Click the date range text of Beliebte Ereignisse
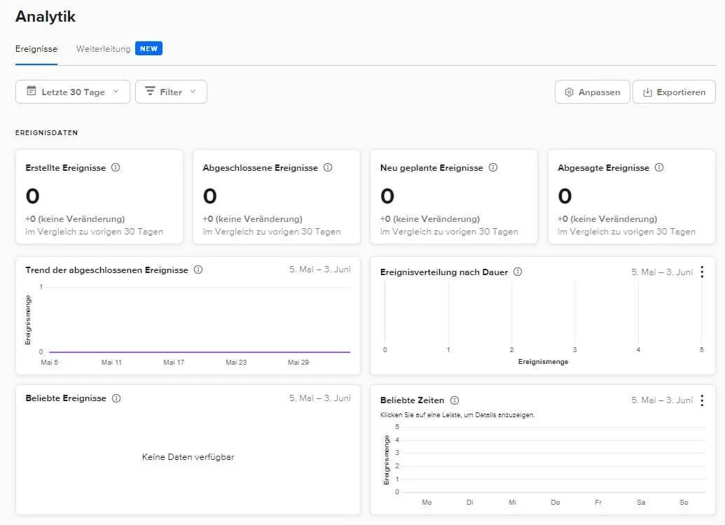 pos(320,398)
